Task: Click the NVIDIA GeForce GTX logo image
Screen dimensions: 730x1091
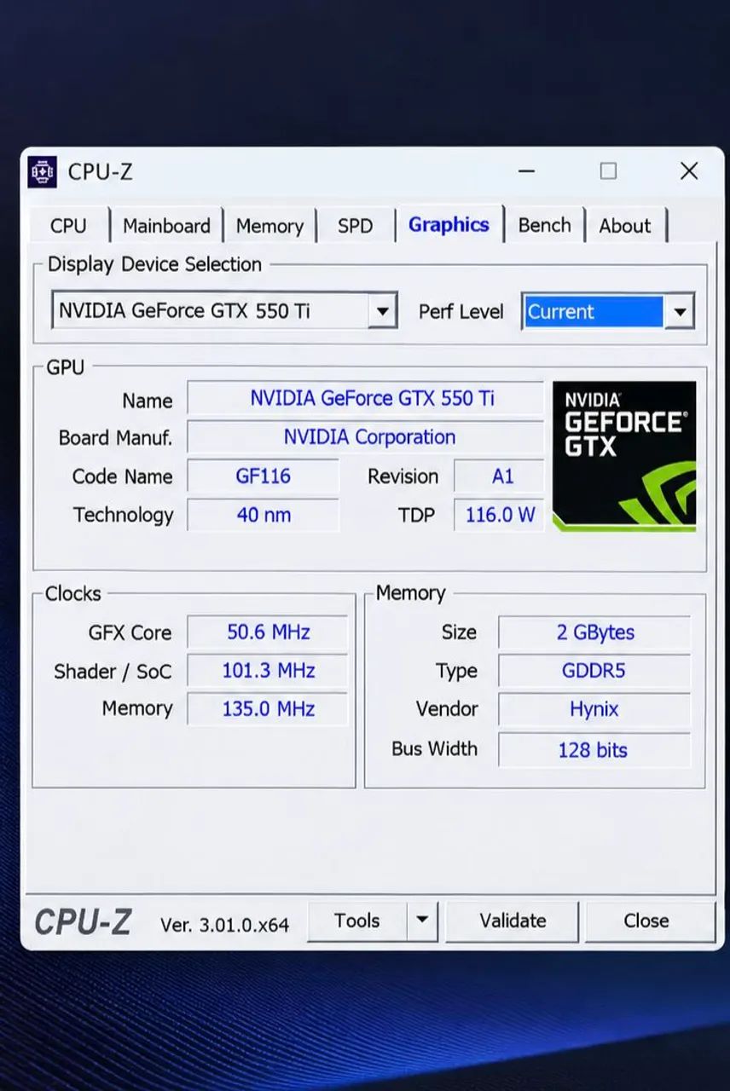Action: [624, 456]
